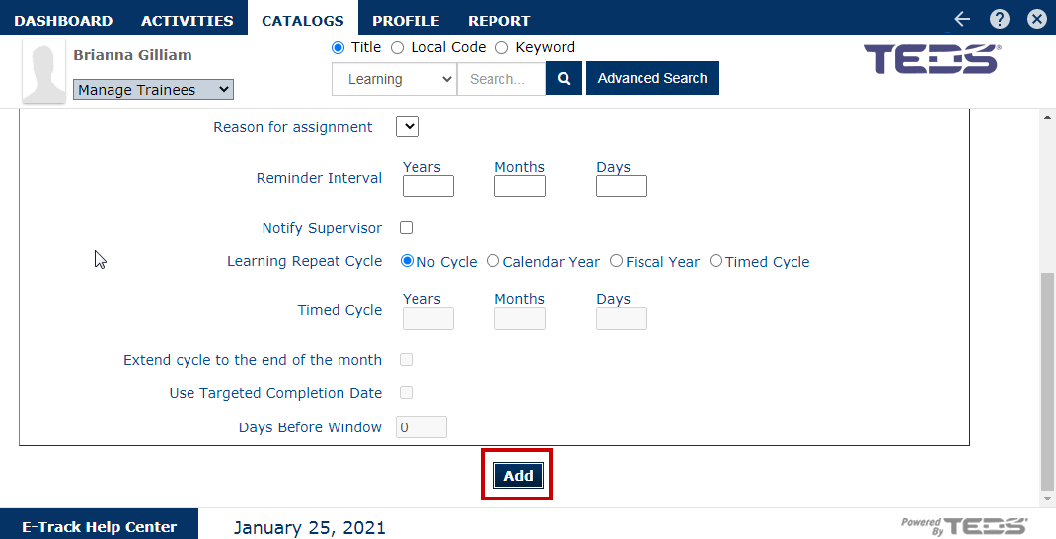Click the TEDS logo in header

coord(932,59)
